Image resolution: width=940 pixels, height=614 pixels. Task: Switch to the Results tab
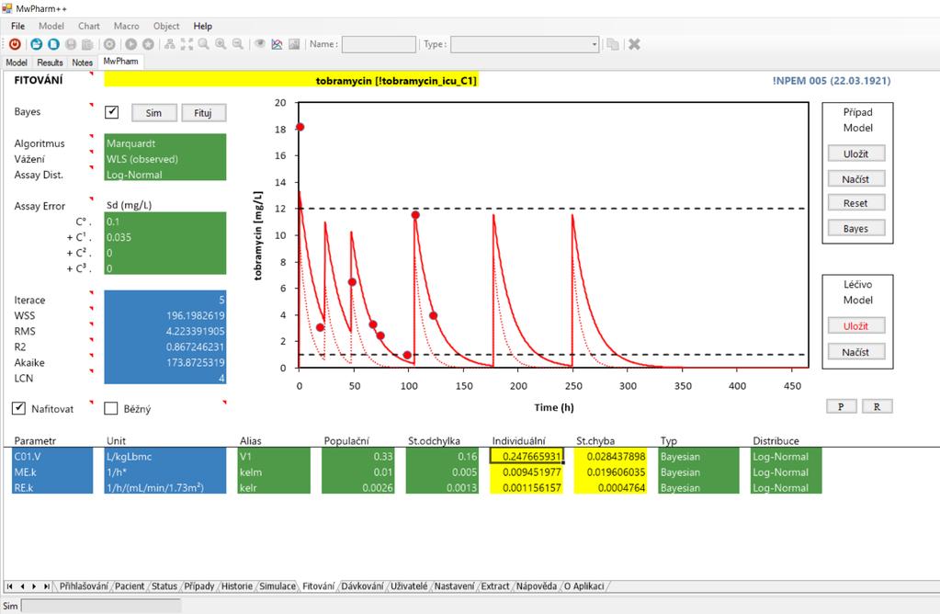tap(50, 63)
